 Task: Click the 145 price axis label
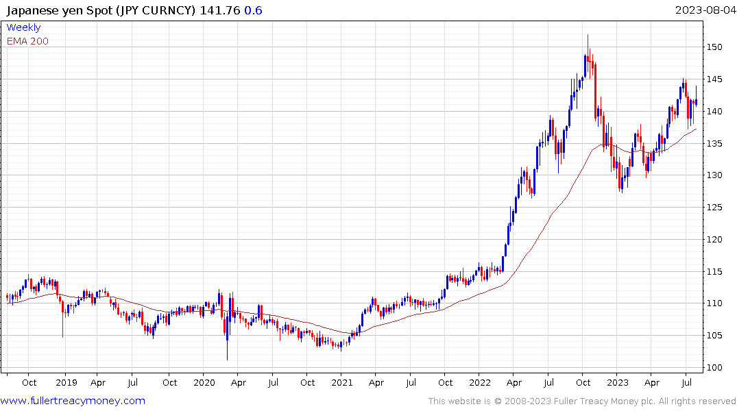pos(714,79)
